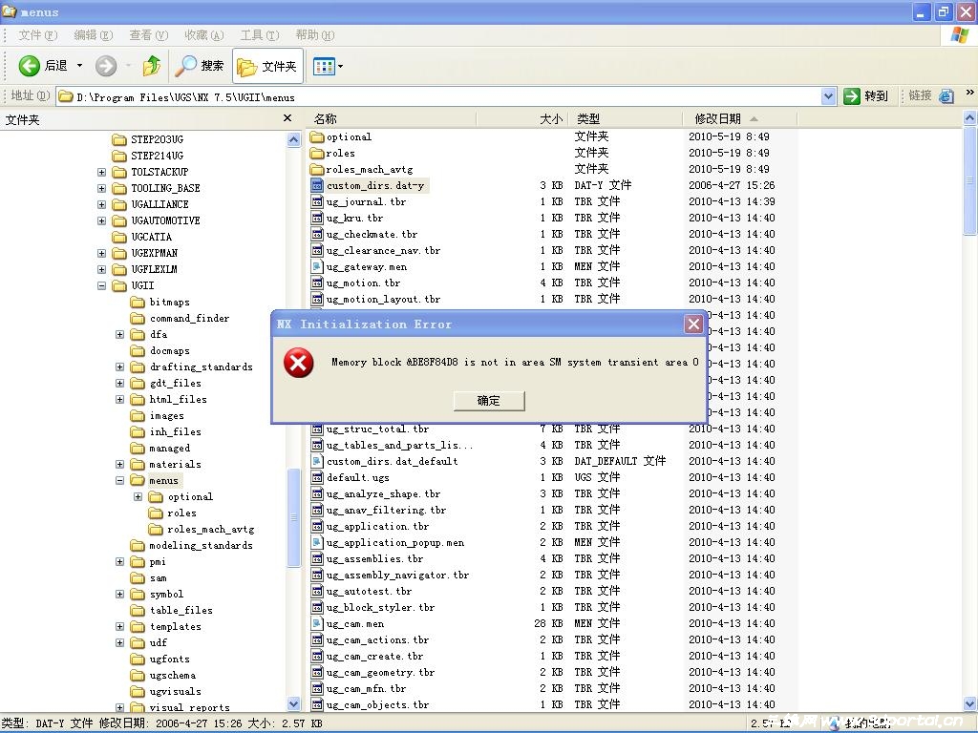Sort by the 类型 column header
Screen dimensions: 978x733
click(x=627, y=118)
